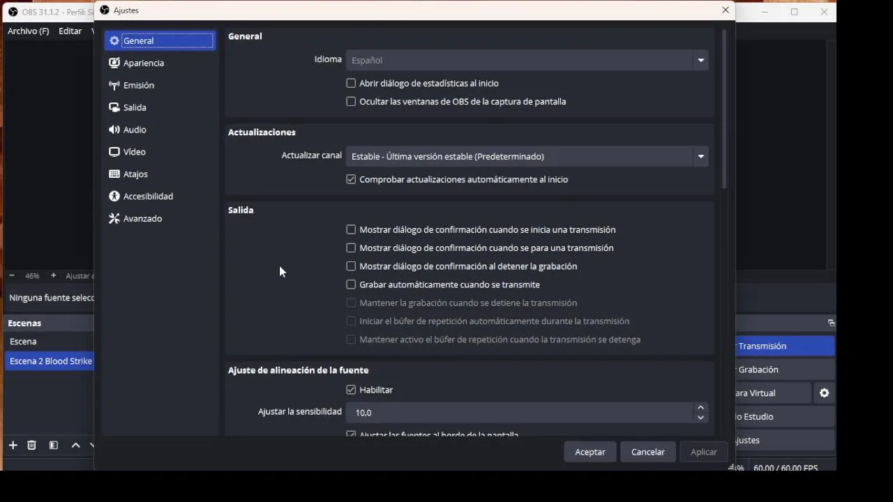
Task: Open the Apariencia settings category
Action: click(160, 63)
